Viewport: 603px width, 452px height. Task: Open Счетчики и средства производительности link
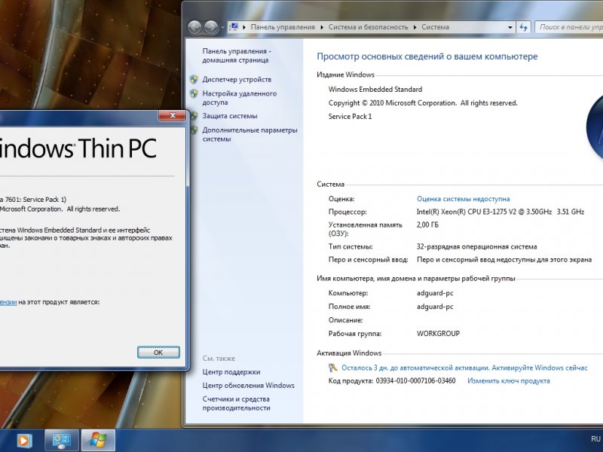(x=236, y=404)
